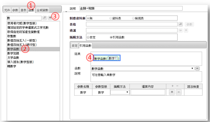Select 數字函數 in function list

[x=33, y=49]
